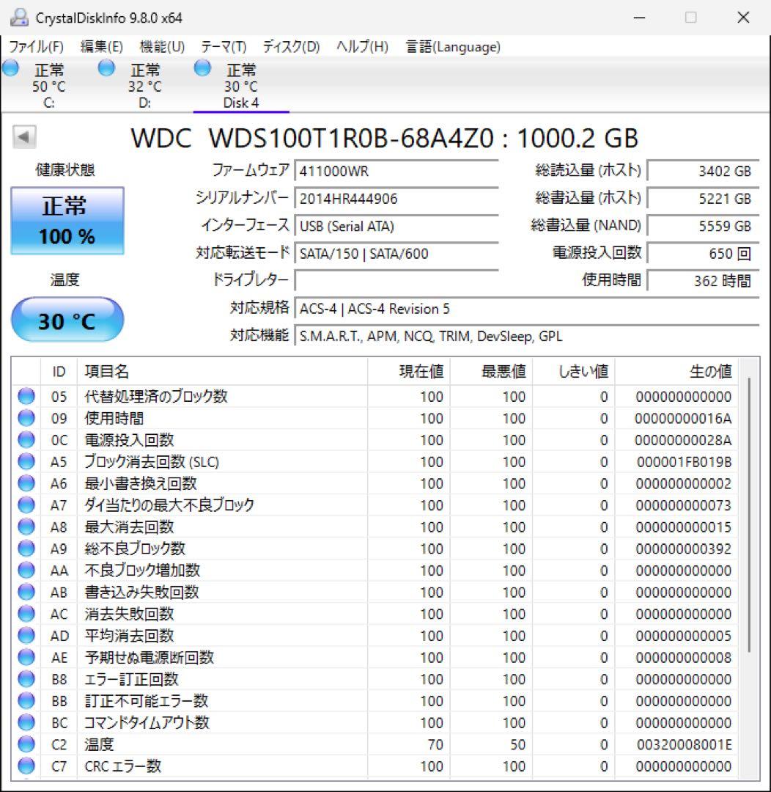Open the ディスク(D) menu
Screen dimensions: 771x792
(x=292, y=47)
